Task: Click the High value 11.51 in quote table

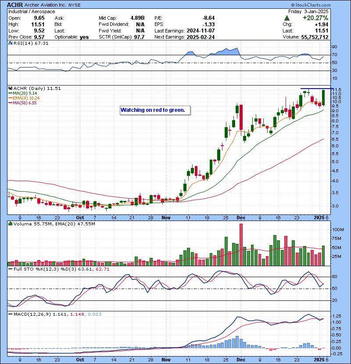Action: coord(38,25)
